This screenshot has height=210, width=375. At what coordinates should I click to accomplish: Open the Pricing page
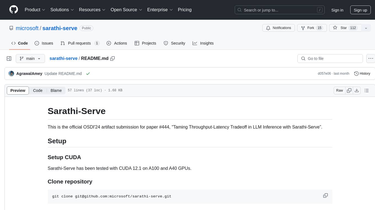[x=185, y=10]
